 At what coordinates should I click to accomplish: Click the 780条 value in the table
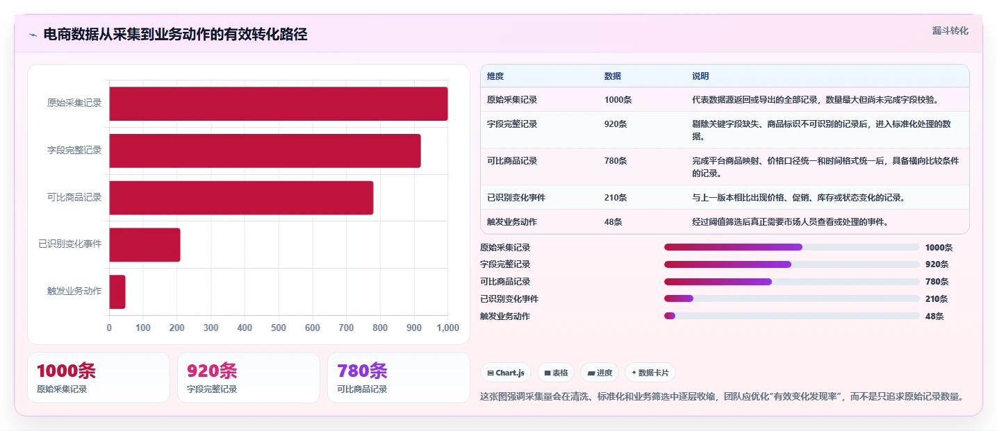click(616, 160)
